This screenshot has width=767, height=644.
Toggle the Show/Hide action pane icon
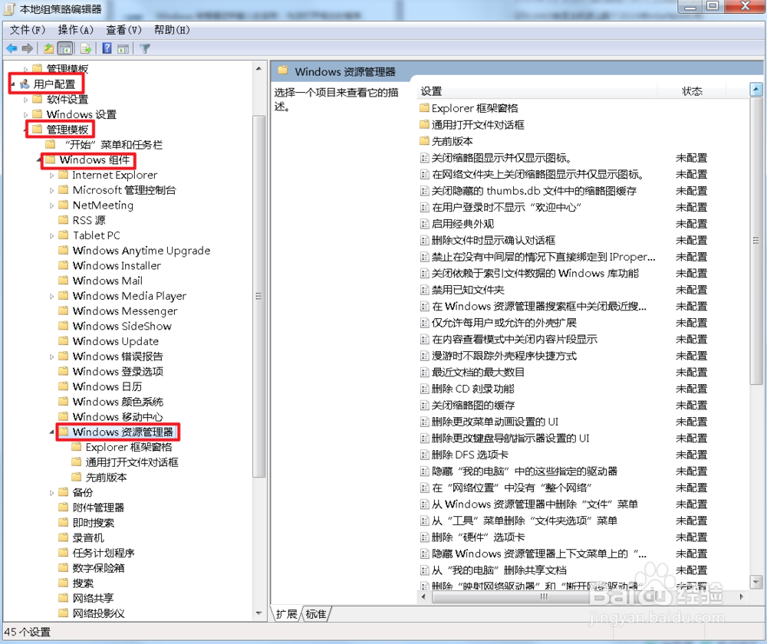123,48
